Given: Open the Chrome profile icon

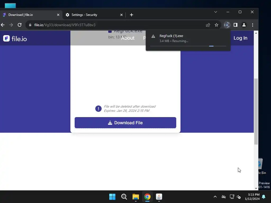Looking at the screenshot, I should pyautogui.click(x=244, y=25).
